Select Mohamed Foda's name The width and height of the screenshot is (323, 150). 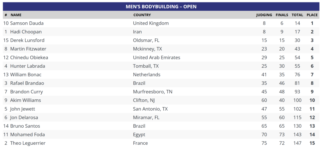(27, 135)
